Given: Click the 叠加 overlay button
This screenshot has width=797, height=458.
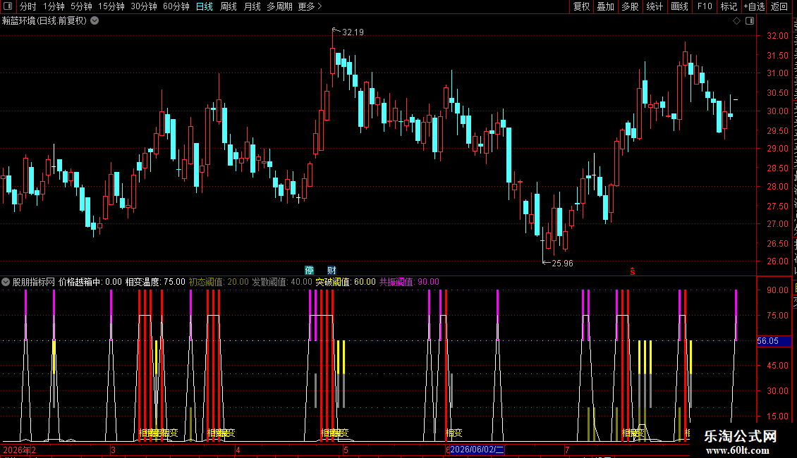Looking at the screenshot, I should [605, 6].
